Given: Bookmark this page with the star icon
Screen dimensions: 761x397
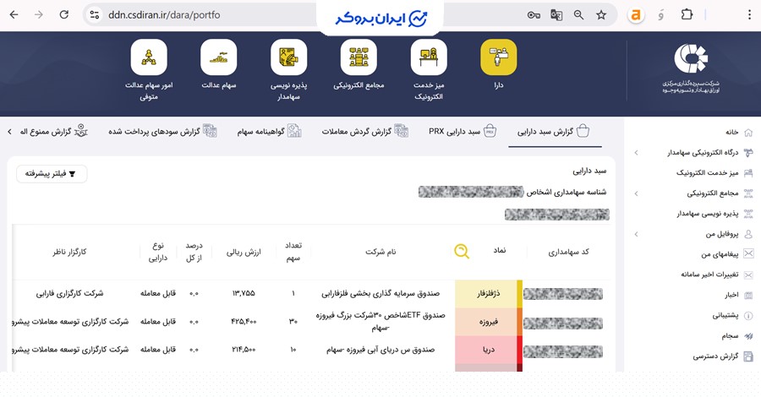Looking at the screenshot, I should click(601, 14).
